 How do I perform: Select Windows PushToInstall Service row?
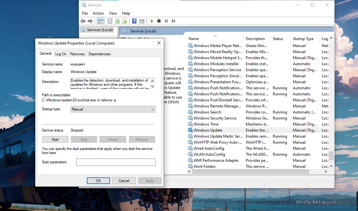tap(258, 100)
